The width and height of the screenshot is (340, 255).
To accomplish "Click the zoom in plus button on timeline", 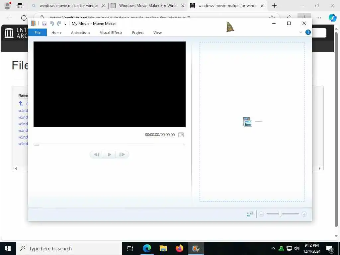I will (304, 214).
